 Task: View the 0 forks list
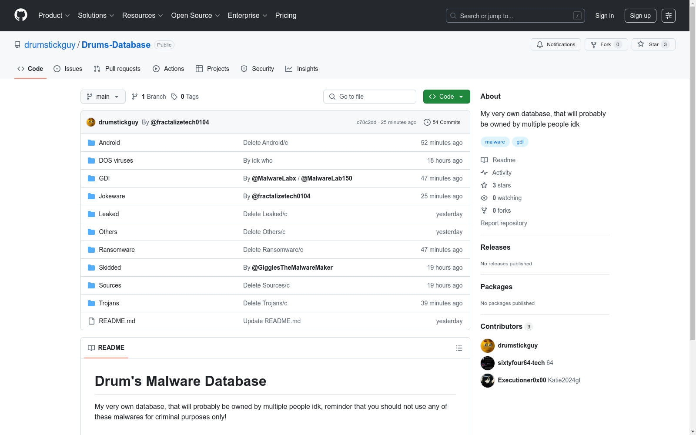(496, 211)
